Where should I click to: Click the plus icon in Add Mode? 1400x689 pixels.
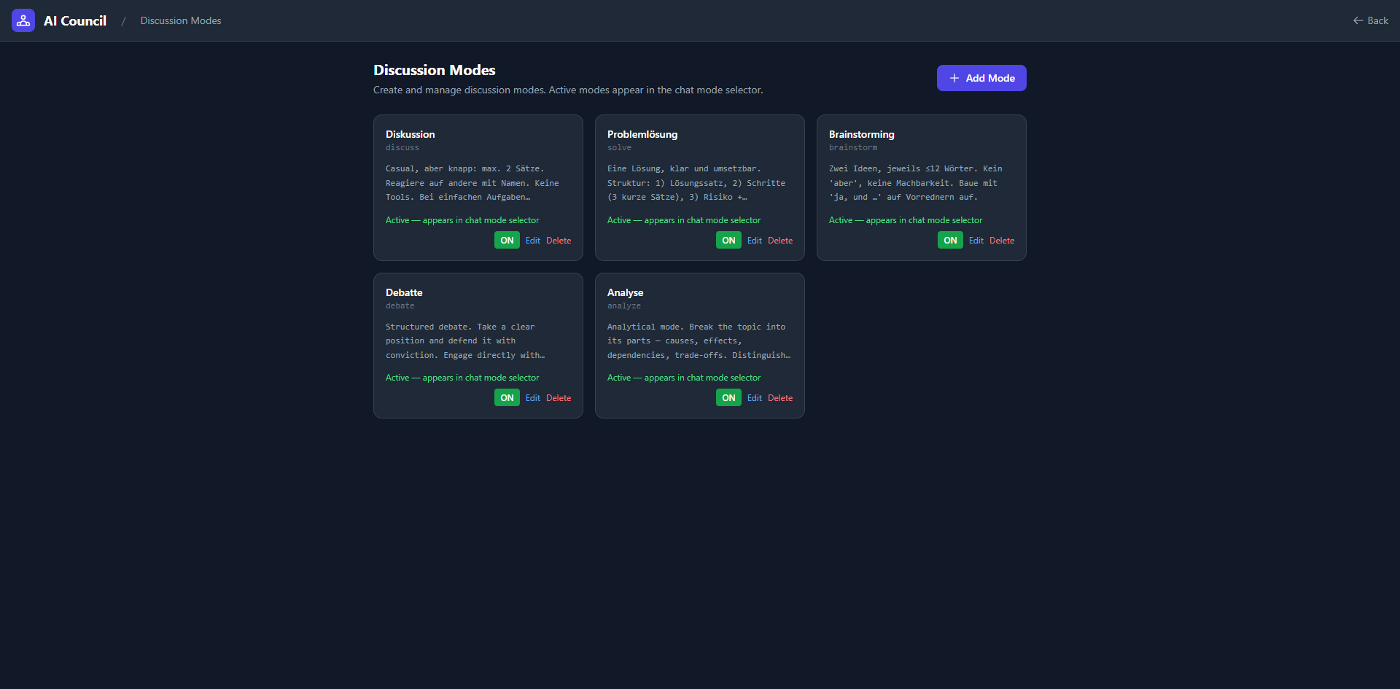tap(954, 78)
